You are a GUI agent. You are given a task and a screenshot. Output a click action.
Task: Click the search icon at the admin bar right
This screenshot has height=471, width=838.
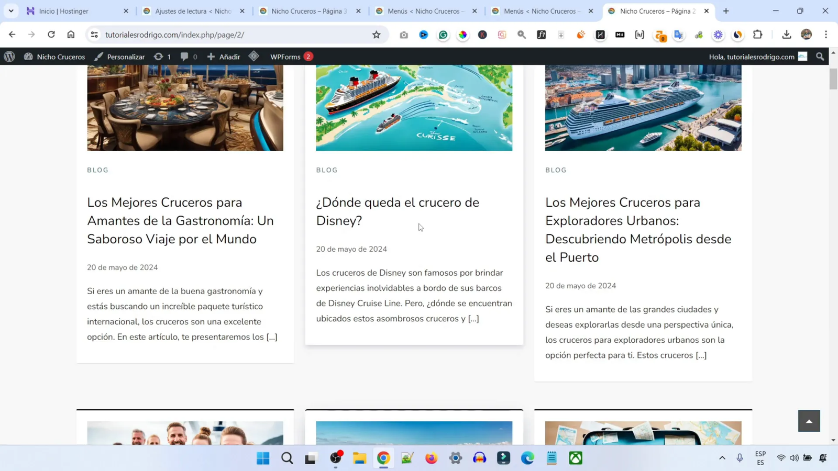point(820,57)
